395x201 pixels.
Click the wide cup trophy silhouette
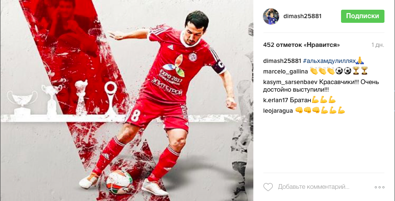[22, 103]
